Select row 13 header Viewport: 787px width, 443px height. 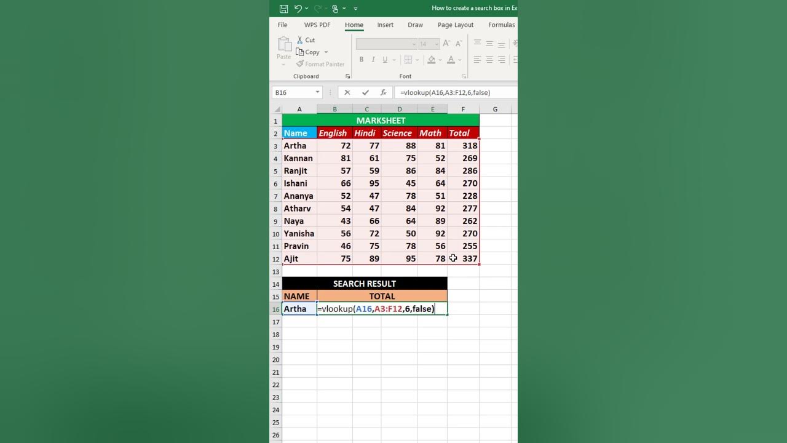276,271
